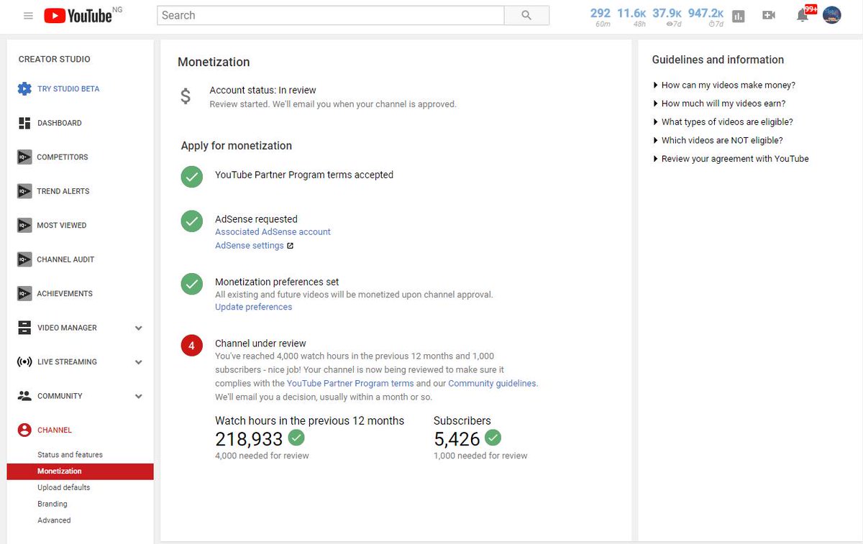
Task: Open the Advanced channel menu item
Action: 54,520
